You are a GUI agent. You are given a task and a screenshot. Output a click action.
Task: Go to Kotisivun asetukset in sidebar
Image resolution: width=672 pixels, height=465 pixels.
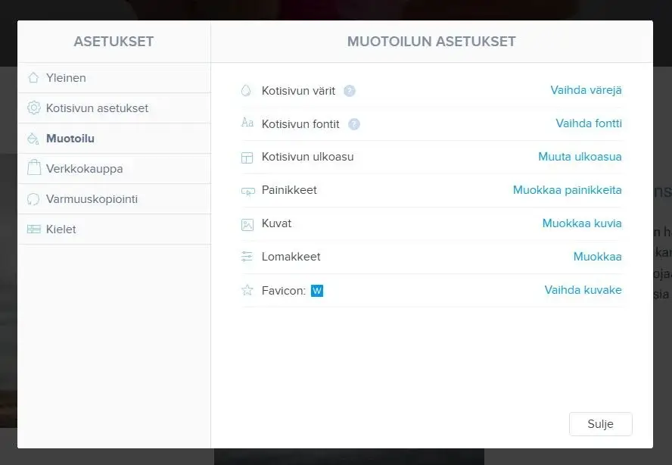(97, 108)
